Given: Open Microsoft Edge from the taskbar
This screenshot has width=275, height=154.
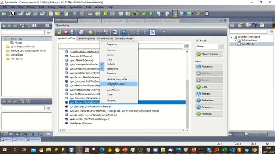Looking at the screenshot, I should [102, 150].
